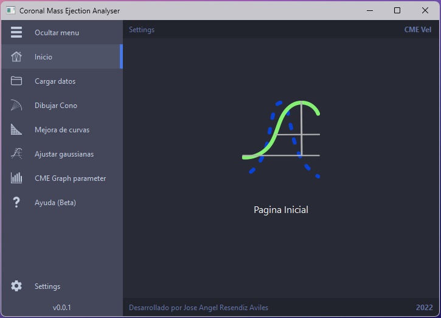Minimize the application window
The width and height of the screenshot is (441, 318).
point(370,10)
